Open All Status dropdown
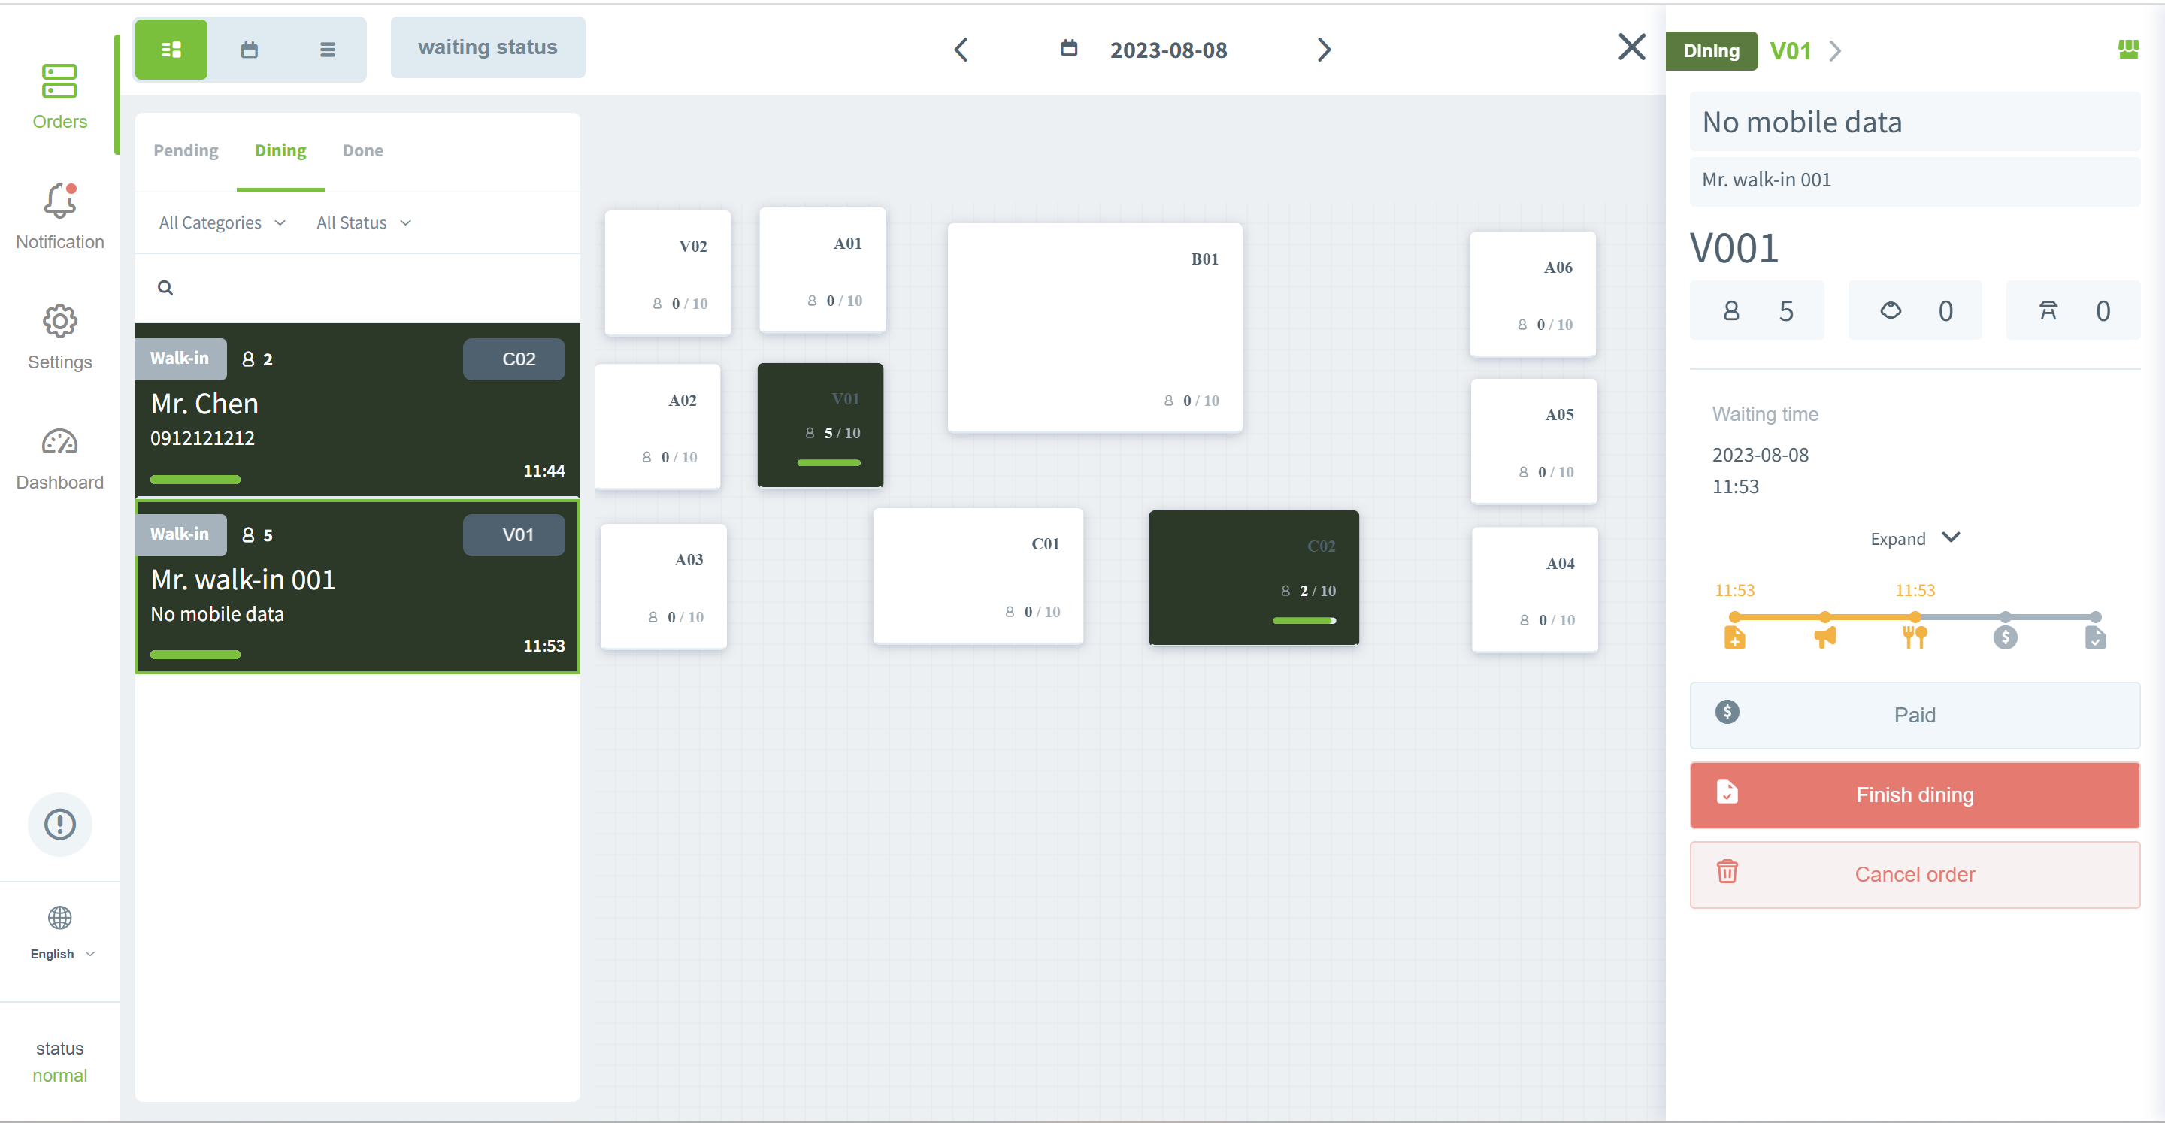This screenshot has width=2165, height=1123. click(x=363, y=222)
